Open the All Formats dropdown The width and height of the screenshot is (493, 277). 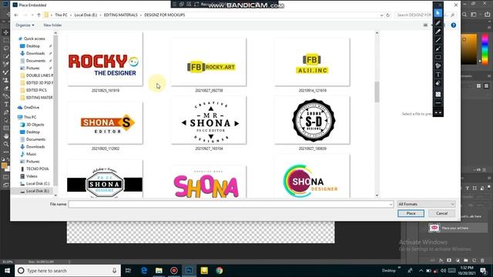tap(426, 204)
